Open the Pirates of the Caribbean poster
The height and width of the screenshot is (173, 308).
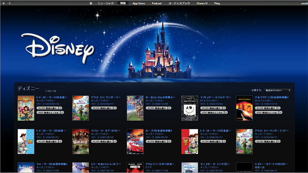(80, 141)
